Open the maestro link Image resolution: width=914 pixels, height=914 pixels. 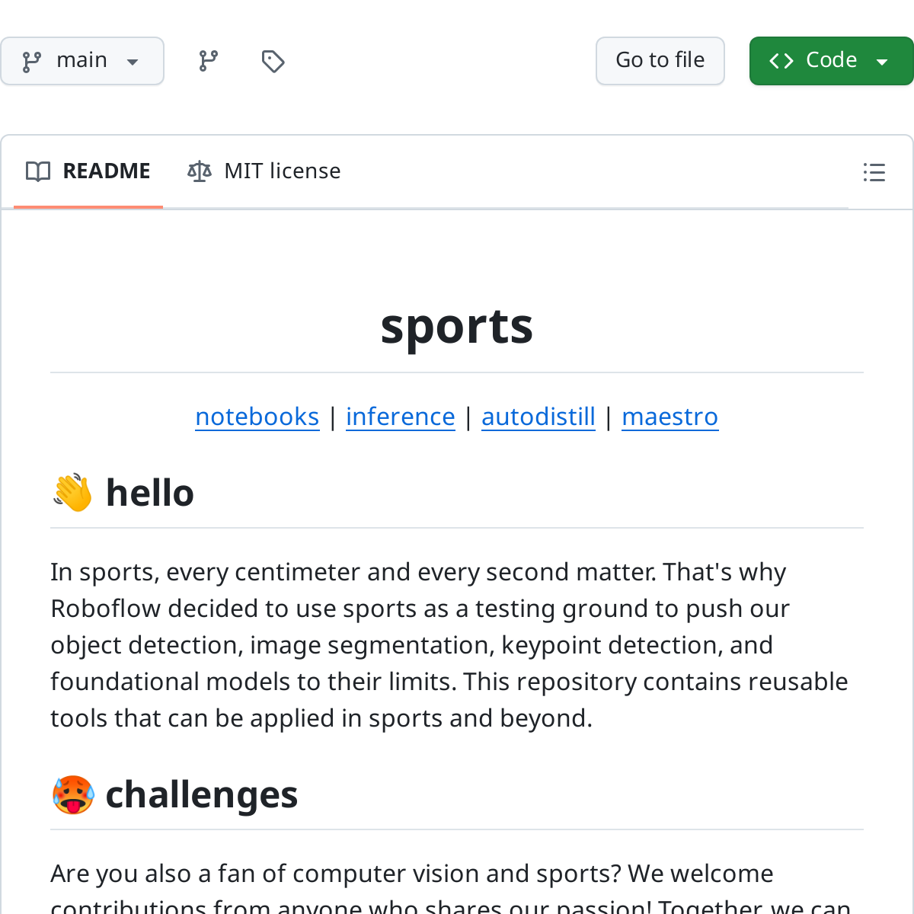pos(670,417)
